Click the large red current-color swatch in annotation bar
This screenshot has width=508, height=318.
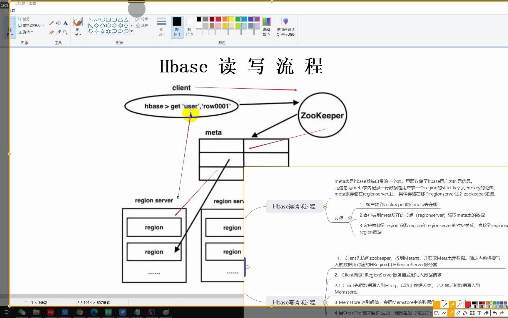tap(468, 305)
